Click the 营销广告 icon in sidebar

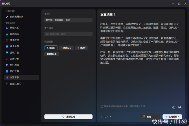[7, 53]
